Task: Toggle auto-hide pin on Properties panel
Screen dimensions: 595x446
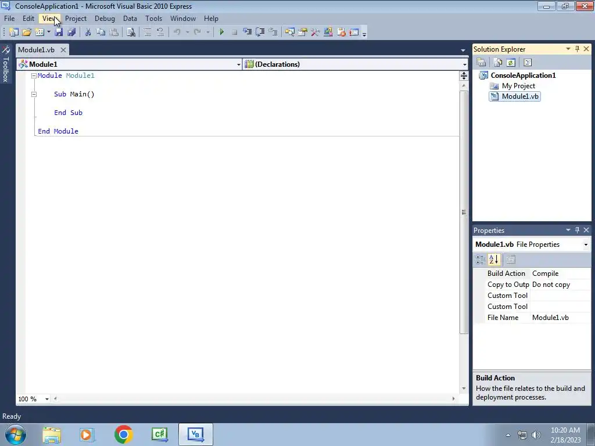Action: tap(577, 230)
